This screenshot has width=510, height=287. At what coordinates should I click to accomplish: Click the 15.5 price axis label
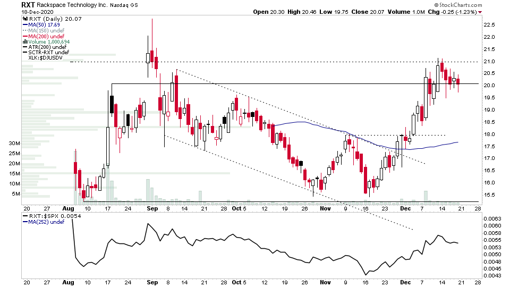pyautogui.click(x=489, y=195)
